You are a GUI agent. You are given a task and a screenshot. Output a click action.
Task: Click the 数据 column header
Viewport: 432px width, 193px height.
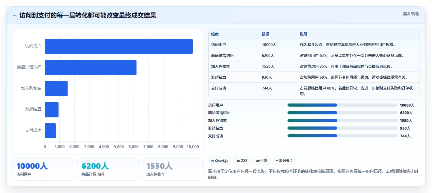(265, 34)
